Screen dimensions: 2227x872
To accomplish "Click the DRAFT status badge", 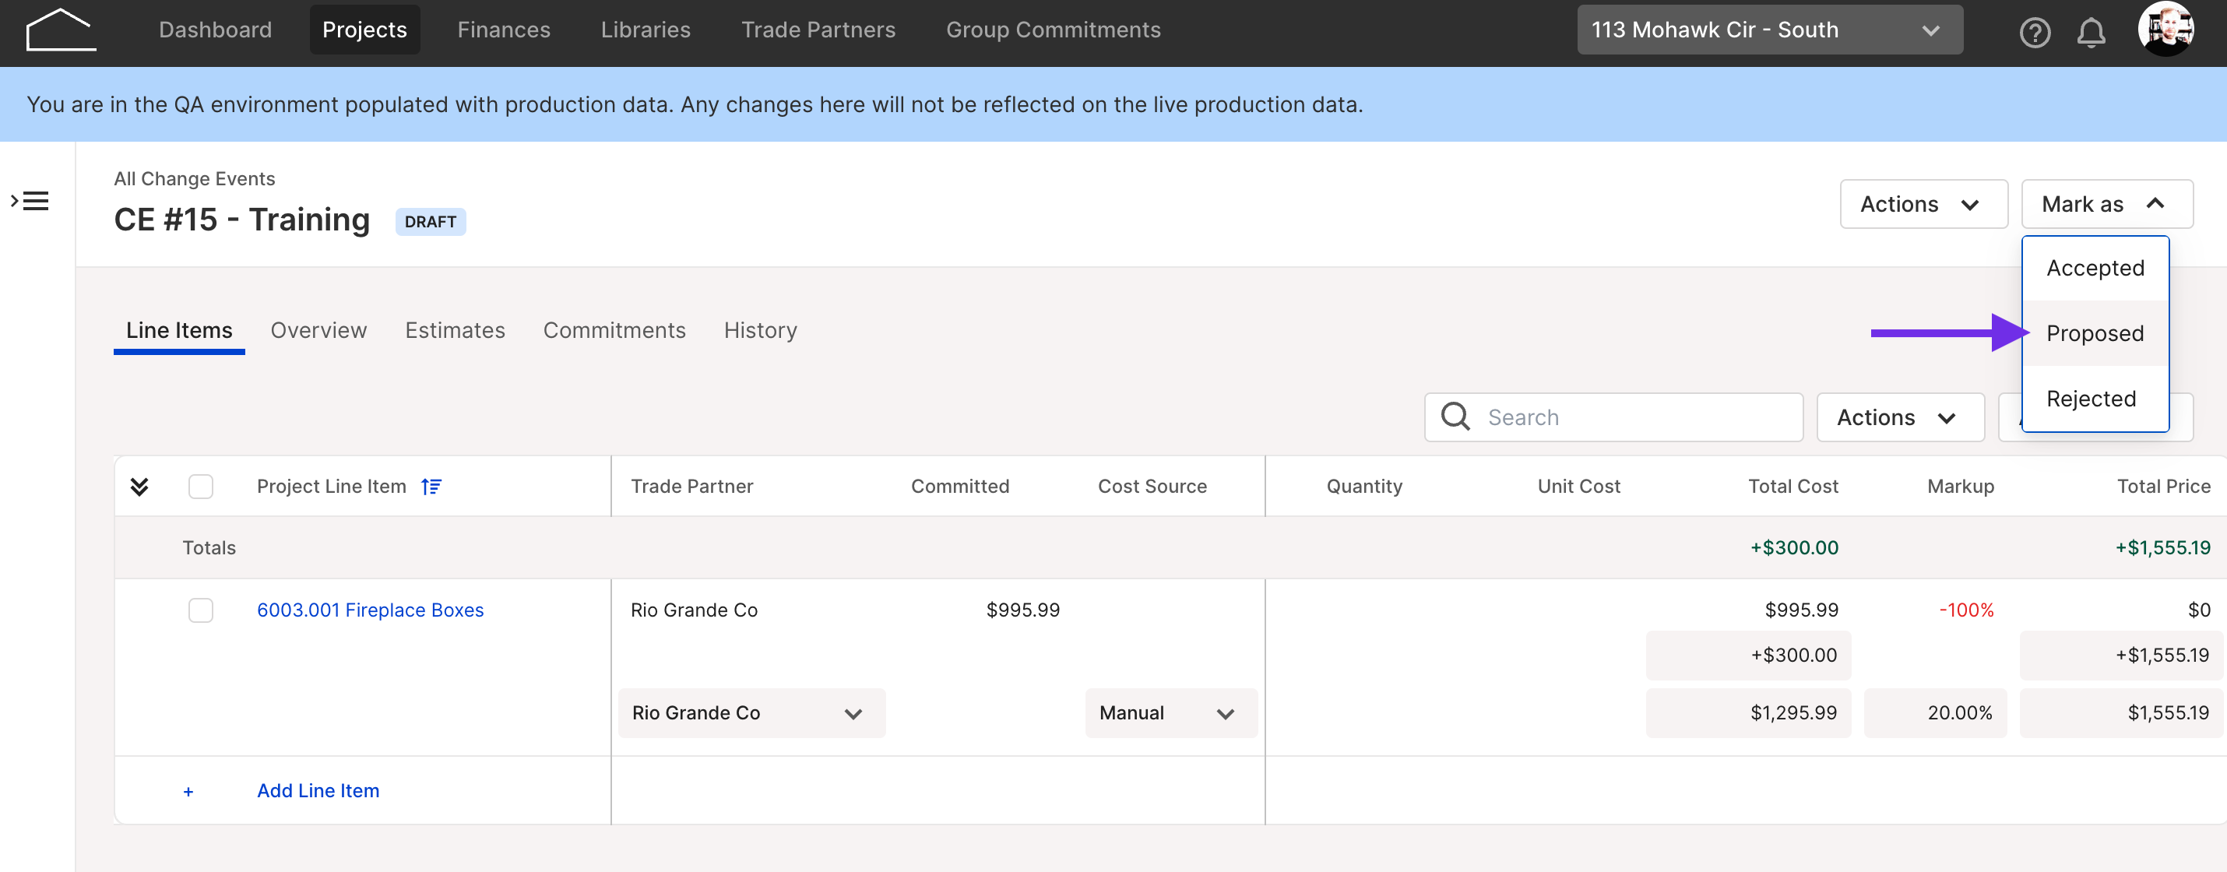I will 431,222.
